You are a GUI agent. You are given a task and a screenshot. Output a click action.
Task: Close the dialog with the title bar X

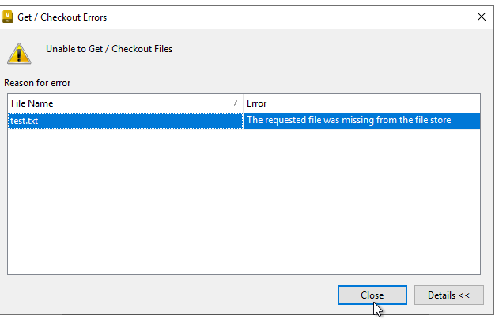pos(482,16)
